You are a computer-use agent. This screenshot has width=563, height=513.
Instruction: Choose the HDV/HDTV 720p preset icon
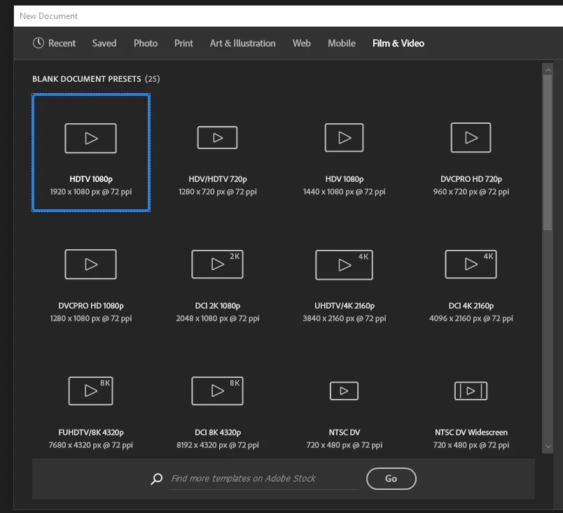point(217,137)
